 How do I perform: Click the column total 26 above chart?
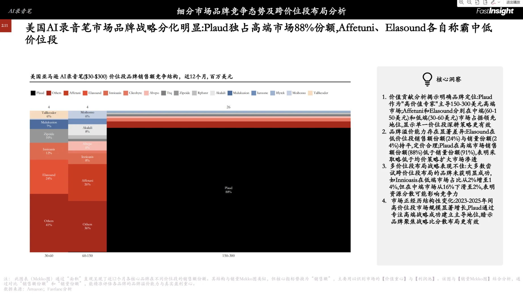[228, 107]
